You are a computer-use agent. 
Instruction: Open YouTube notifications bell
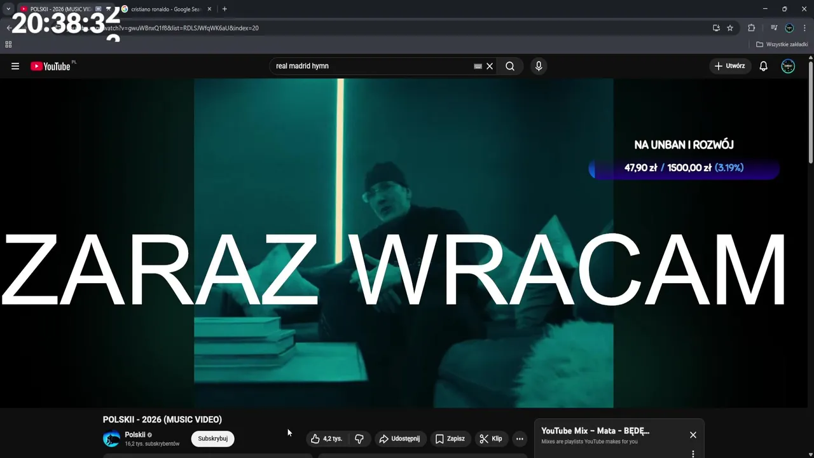tap(764, 66)
